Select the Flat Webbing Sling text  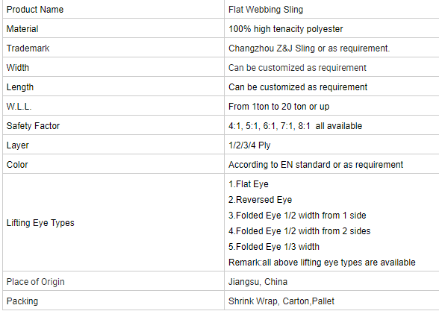click(266, 10)
